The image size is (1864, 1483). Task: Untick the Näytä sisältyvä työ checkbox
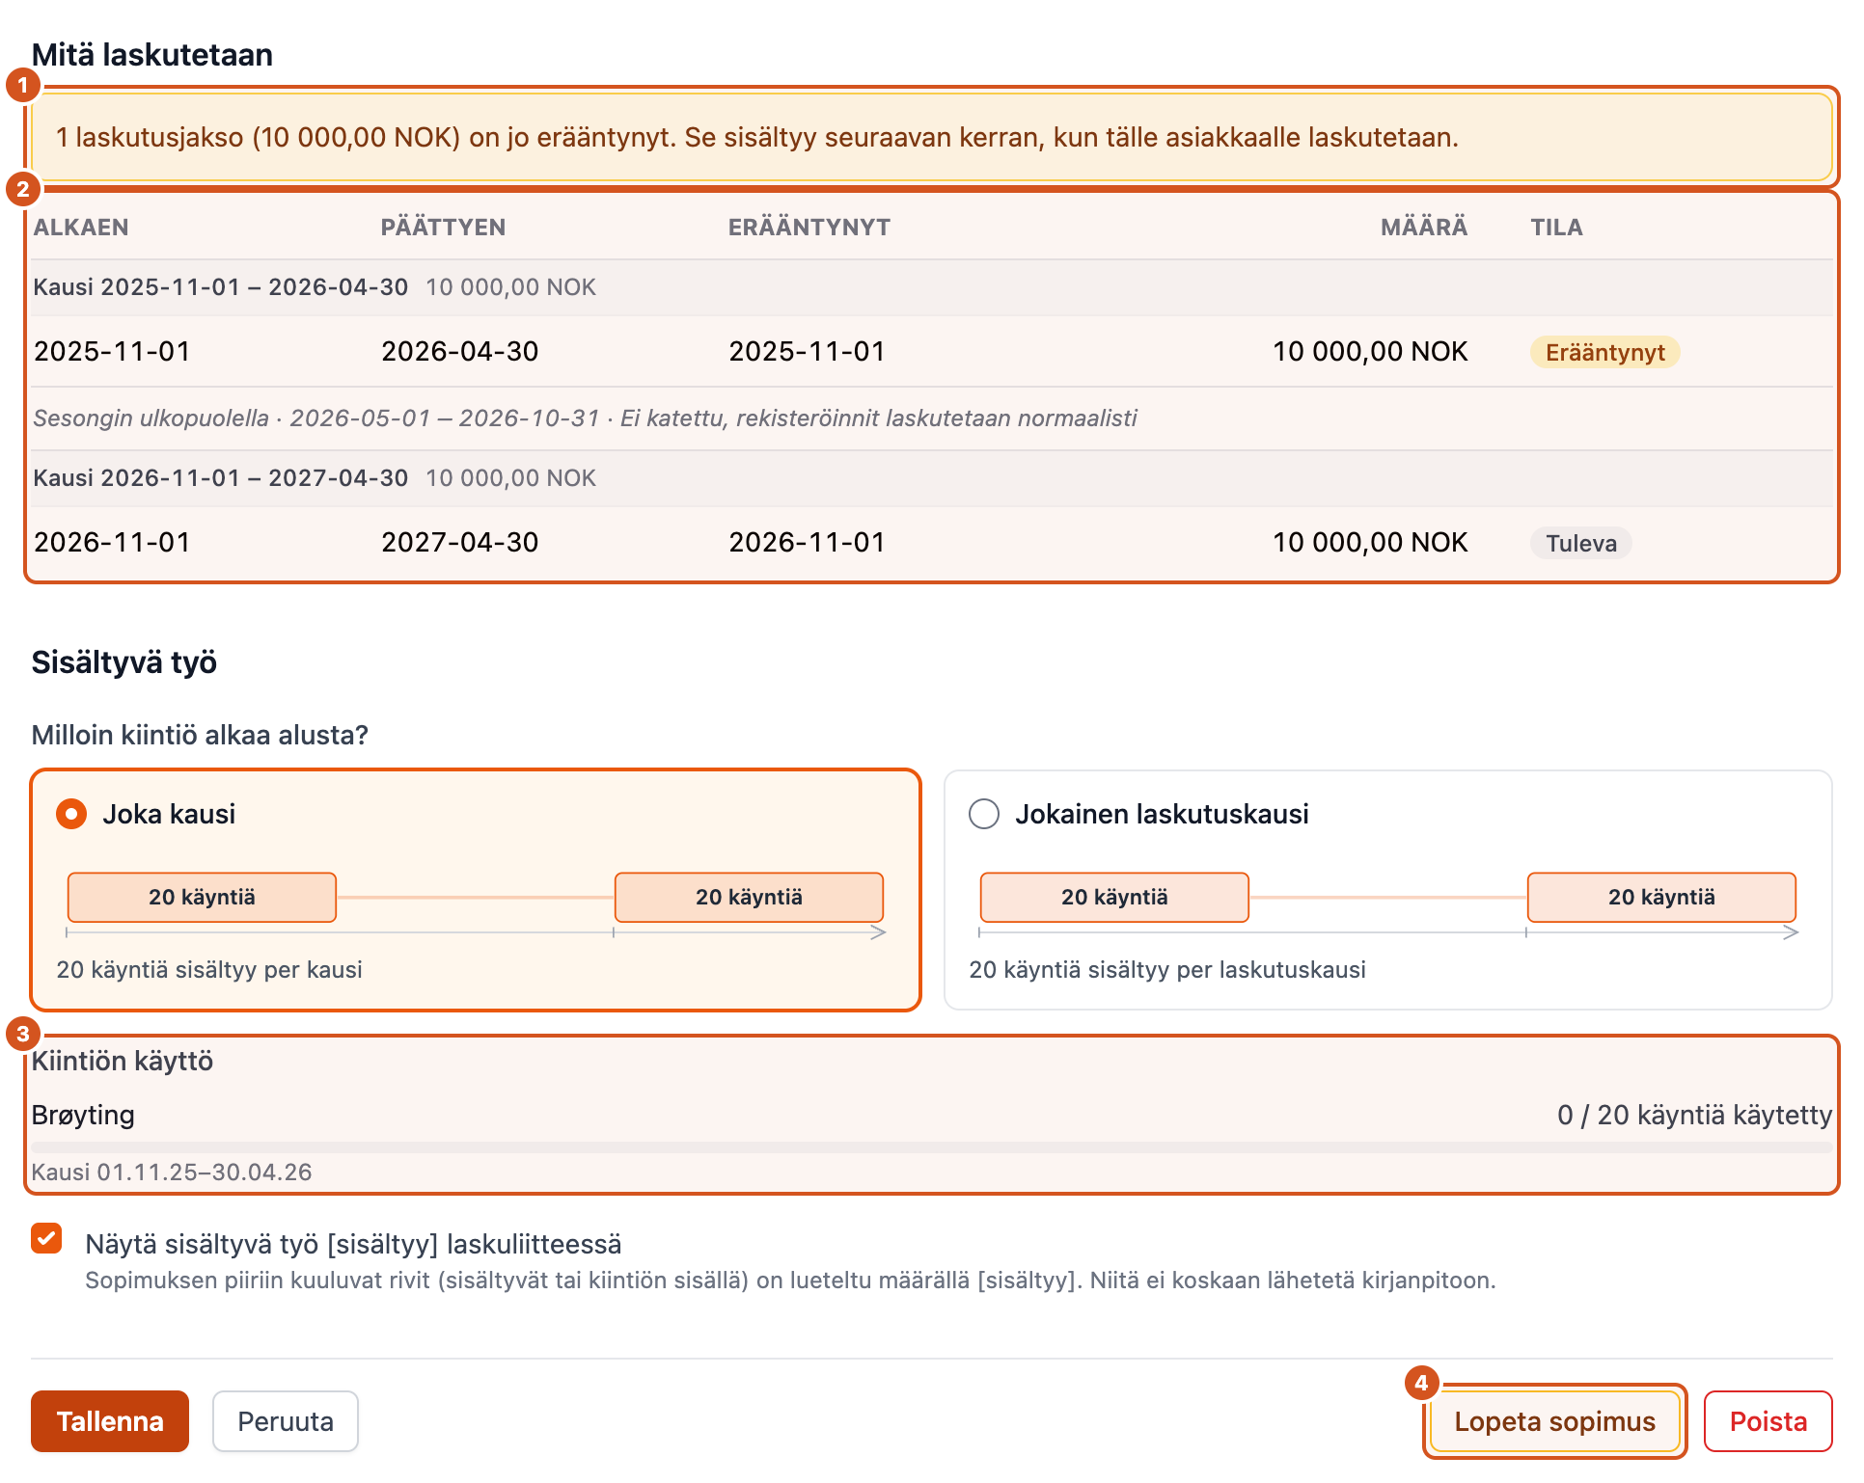click(x=46, y=1238)
